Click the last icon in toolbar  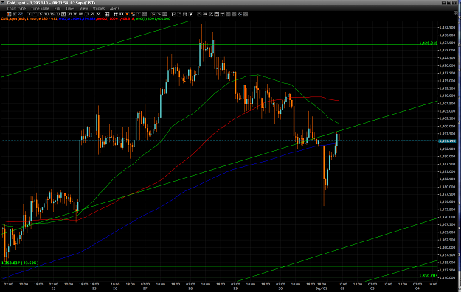tap(246, 14)
